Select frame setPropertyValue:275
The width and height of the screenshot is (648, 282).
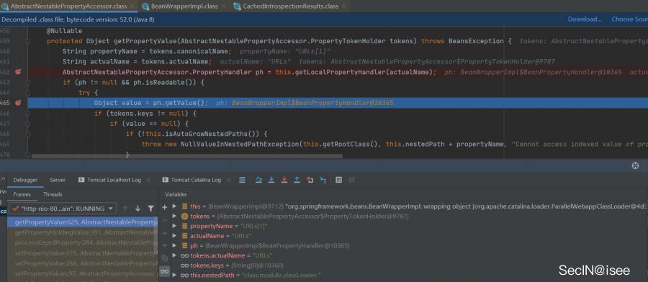click(x=83, y=253)
